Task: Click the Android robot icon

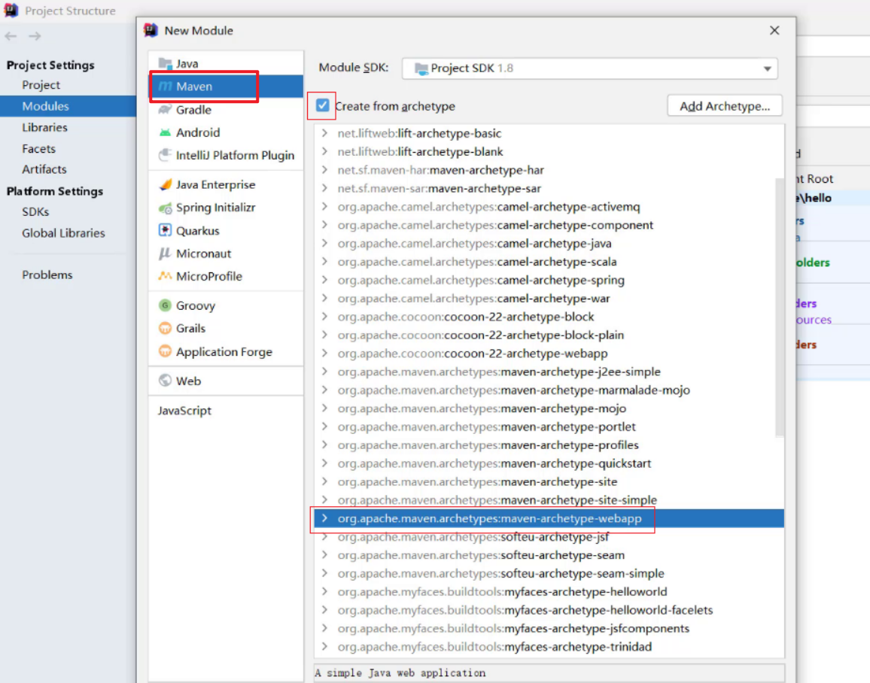Action: click(x=165, y=132)
